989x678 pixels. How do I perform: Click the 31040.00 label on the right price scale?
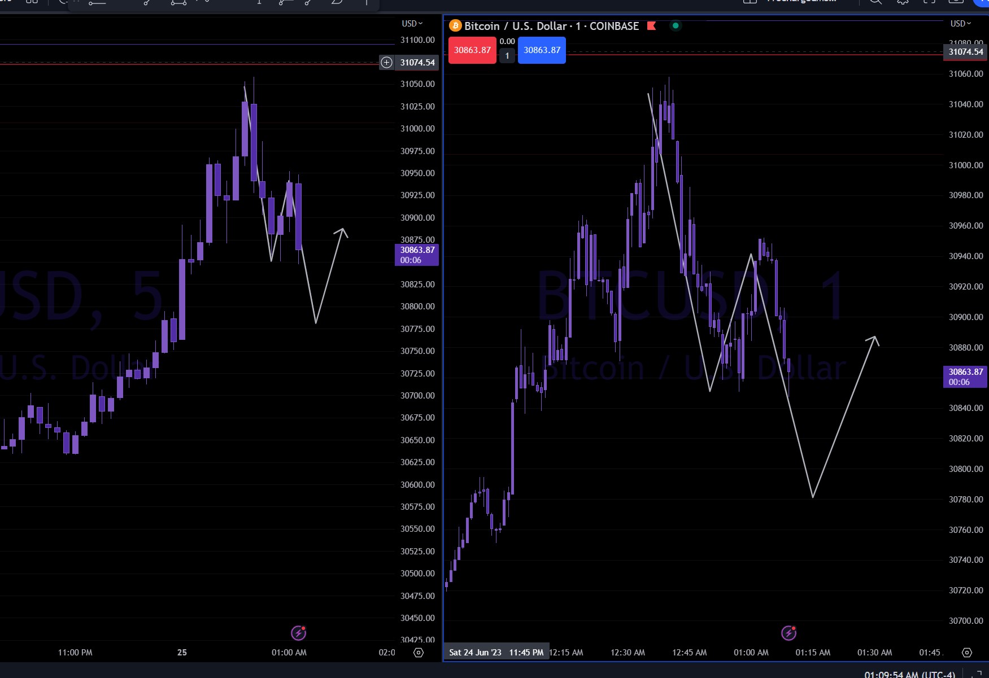point(966,104)
